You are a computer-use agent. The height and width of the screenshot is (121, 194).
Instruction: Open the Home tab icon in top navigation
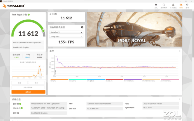click(156, 5)
